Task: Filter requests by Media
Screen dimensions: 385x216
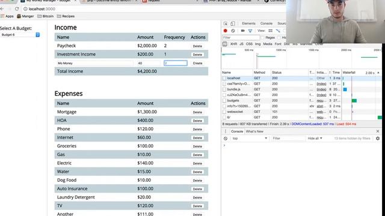Action: 267,44
